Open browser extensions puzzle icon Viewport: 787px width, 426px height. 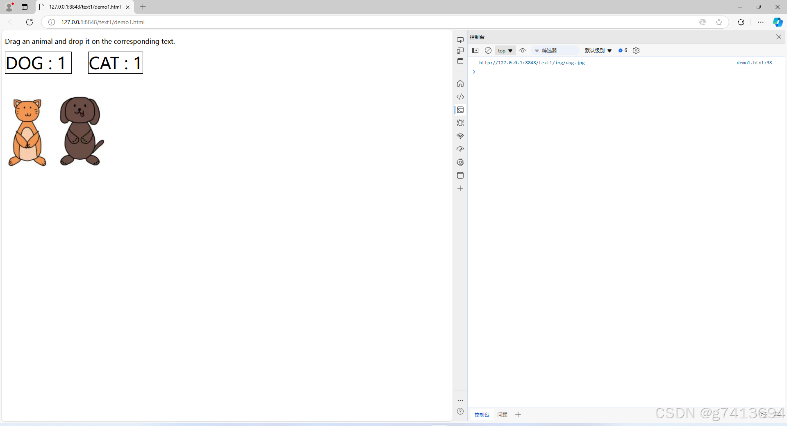[x=741, y=22]
